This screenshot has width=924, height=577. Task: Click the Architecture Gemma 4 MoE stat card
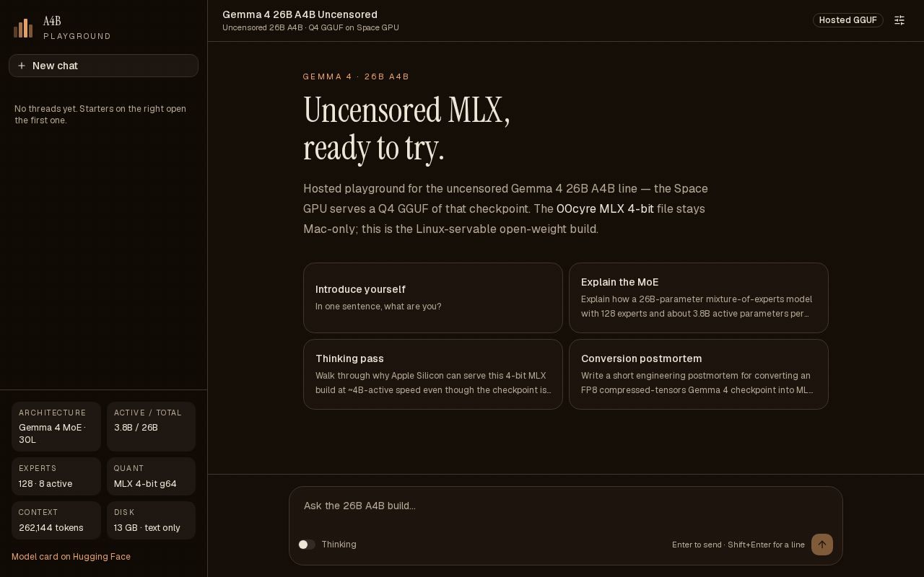pyautogui.click(x=56, y=426)
